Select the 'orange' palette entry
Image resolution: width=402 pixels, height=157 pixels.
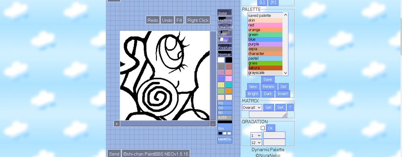click(x=265, y=30)
